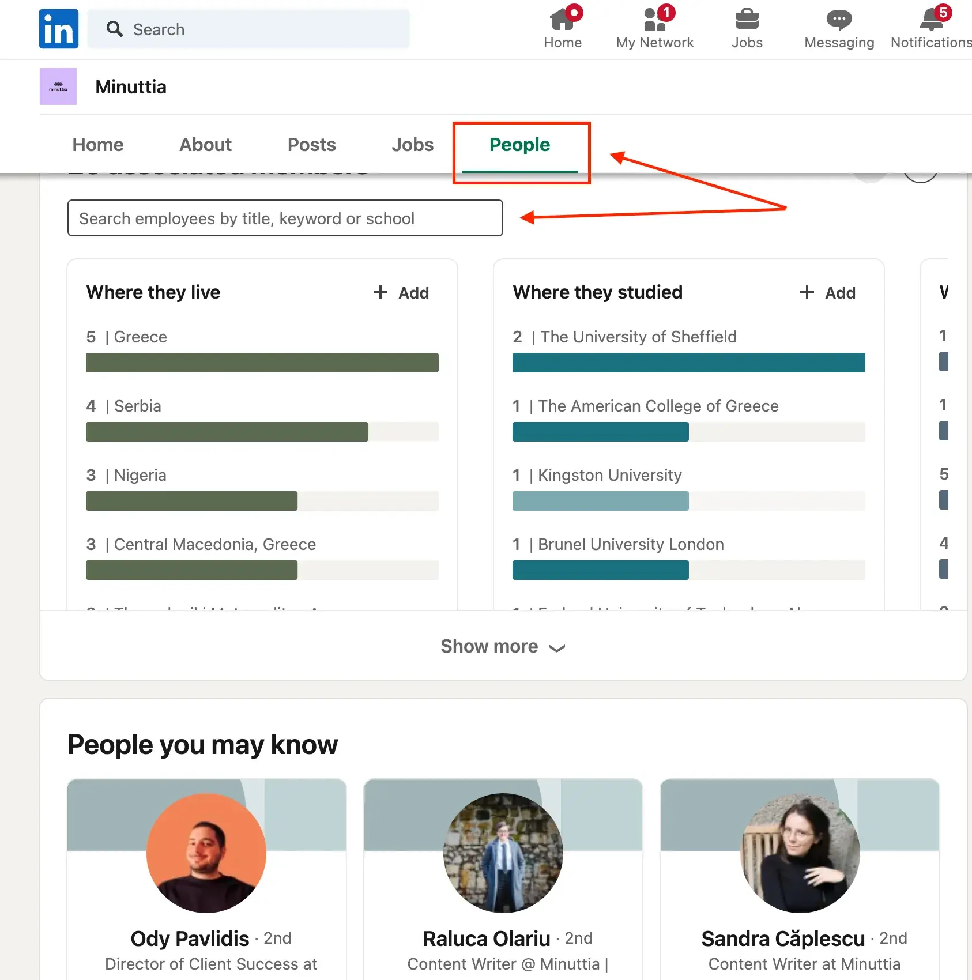Image resolution: width=972 pixels, height=980 pixels.
Task: Click '1 | Kingston University' label
Action: pos(597,475)
